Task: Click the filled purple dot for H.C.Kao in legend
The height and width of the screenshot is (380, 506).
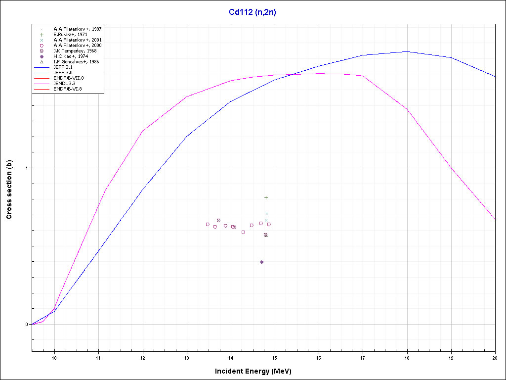Action: [x=42, y=56]
